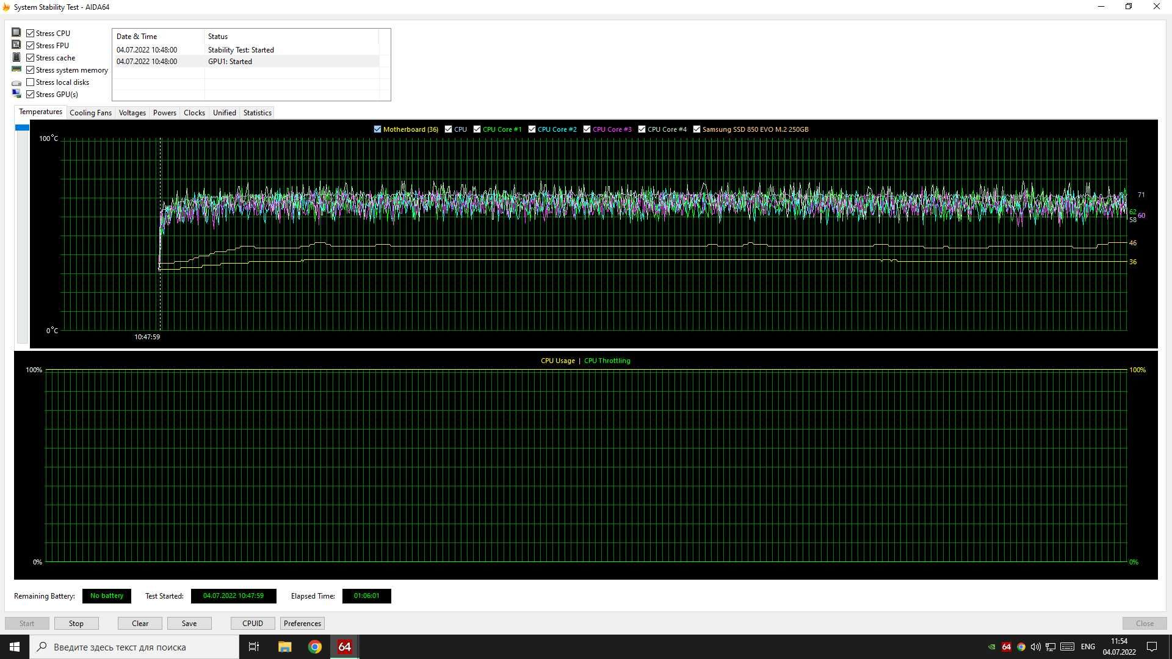Switch to the Statistics tab
The height and width of the screenshot is (659, 1172).
click(x=257, y=113)
